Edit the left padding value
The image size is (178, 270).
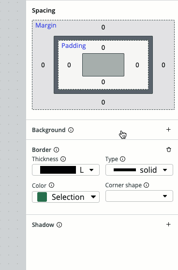coord(69,65)
